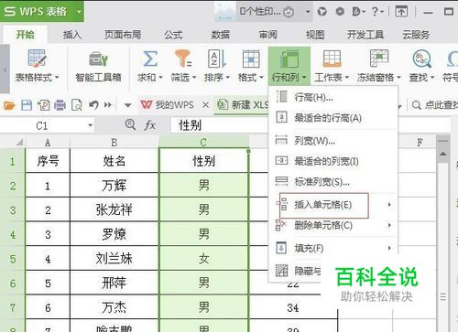Close the 我的WPS tab

coord(206,105)
